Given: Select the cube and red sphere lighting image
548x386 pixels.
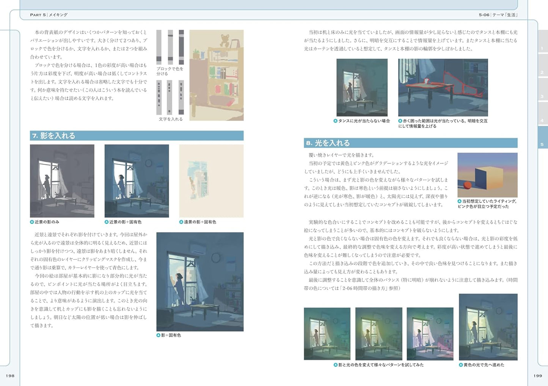Looking at the screenshot, I should 487,175.
